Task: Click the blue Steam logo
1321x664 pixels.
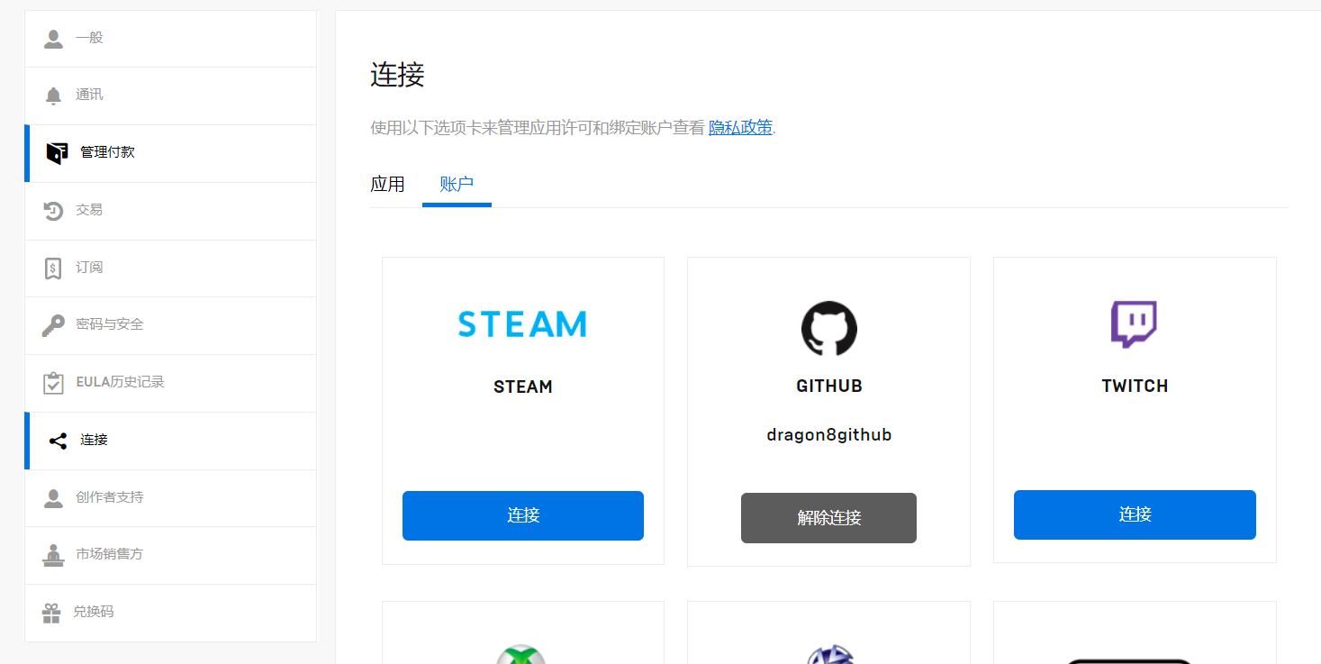Action: pos(522,324)
